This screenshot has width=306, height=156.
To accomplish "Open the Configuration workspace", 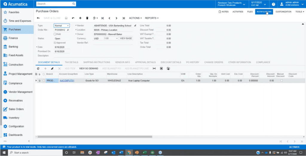I will [x=16, y=126].
